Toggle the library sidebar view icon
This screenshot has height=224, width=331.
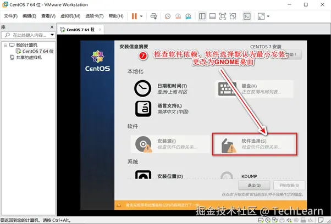click(x=202, y=16)
